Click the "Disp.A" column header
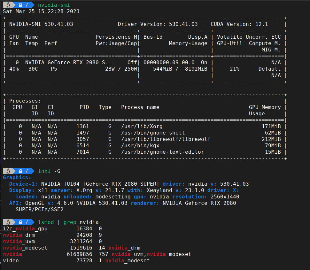 click(198, 37)
